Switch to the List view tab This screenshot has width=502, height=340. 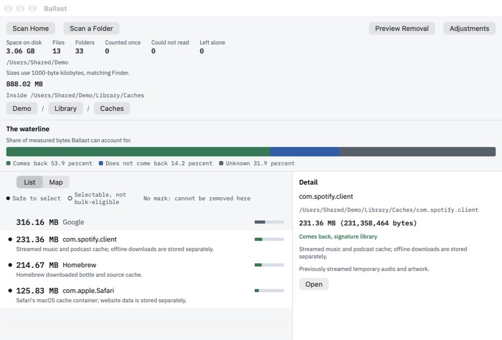(29, 182)
